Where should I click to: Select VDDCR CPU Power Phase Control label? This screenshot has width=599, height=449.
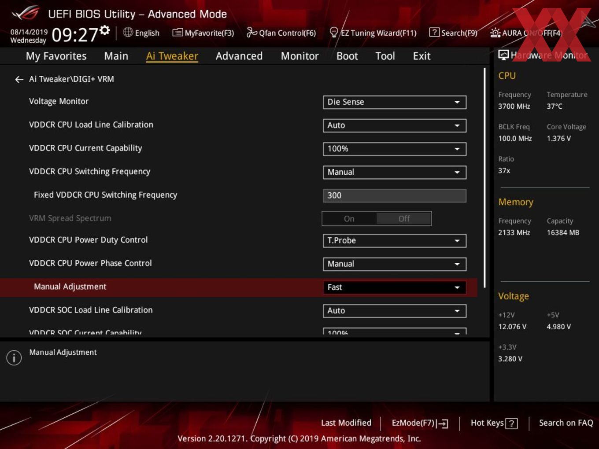pos(90,263)
